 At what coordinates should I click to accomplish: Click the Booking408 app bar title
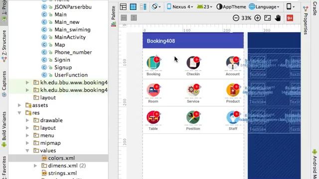click(161, 41)
